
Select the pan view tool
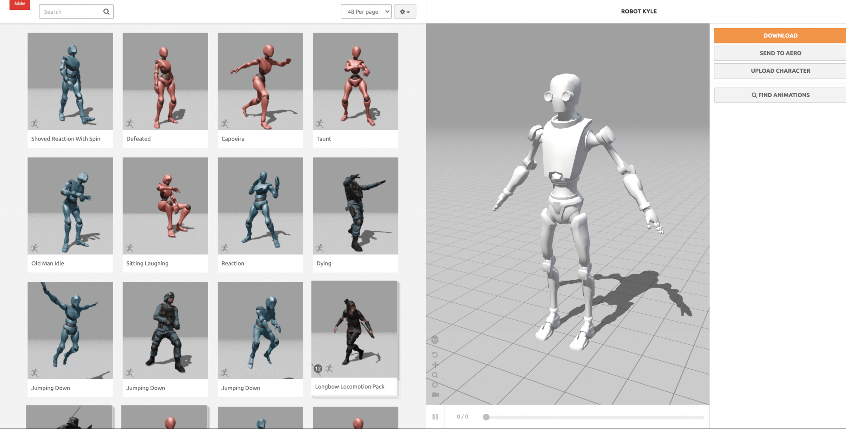(x=435, y=365)
